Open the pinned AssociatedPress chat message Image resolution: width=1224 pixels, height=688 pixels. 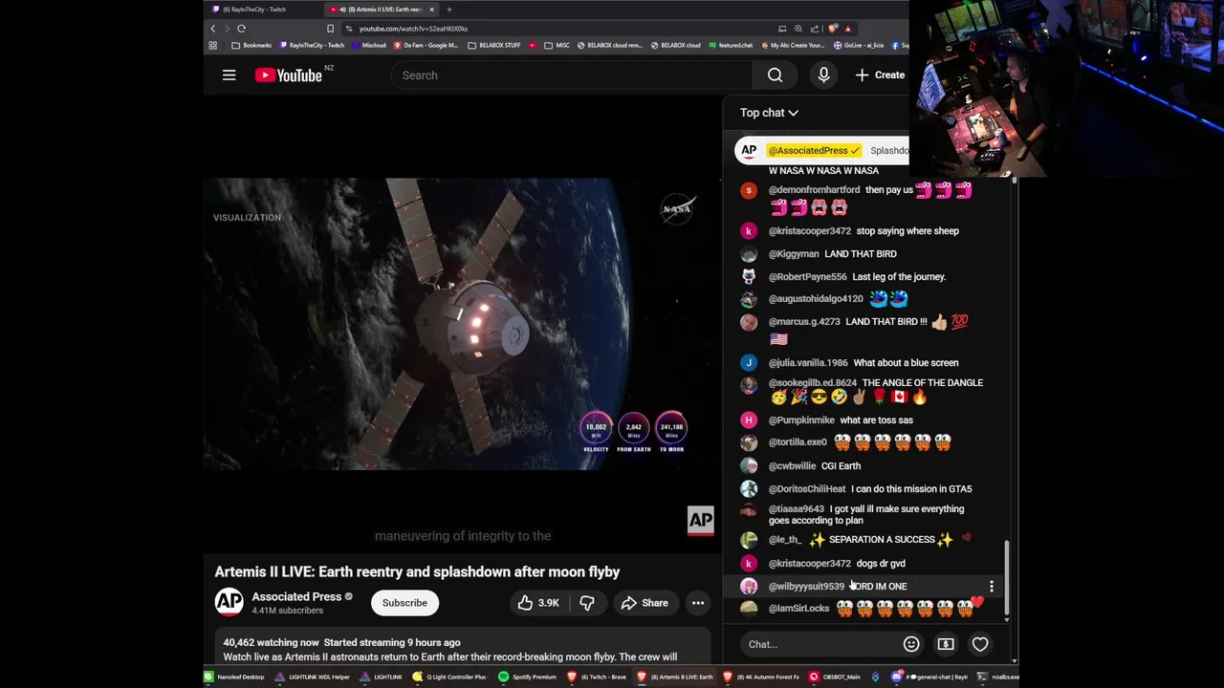pos(821,150)
